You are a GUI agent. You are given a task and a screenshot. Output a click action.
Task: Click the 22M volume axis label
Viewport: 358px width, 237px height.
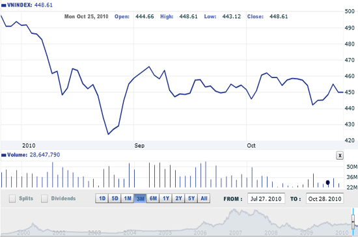(x=352, y=188)
